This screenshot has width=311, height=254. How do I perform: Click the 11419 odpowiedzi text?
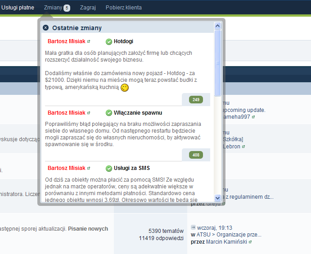[161, 238]
